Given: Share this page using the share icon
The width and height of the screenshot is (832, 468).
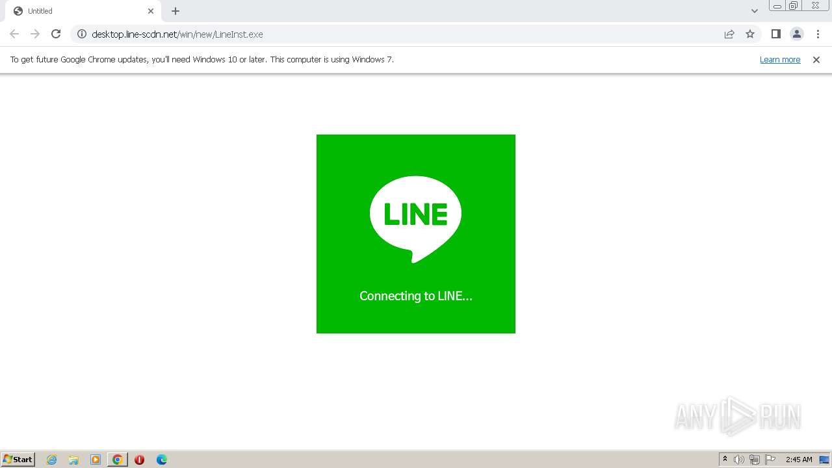Looking at the screenshot, I should pyautogui.click(x=729, y=34).
